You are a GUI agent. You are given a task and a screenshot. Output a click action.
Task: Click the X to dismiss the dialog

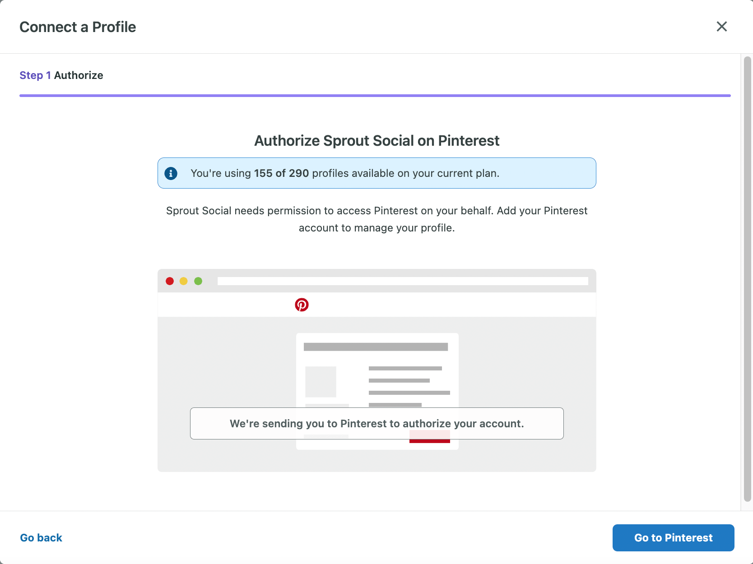pyautogui.click(x=722, y=27)
